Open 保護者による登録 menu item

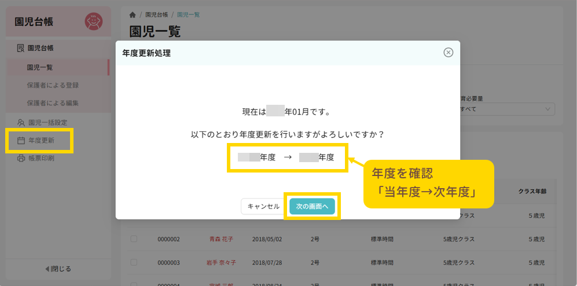[x=53, y=85]
